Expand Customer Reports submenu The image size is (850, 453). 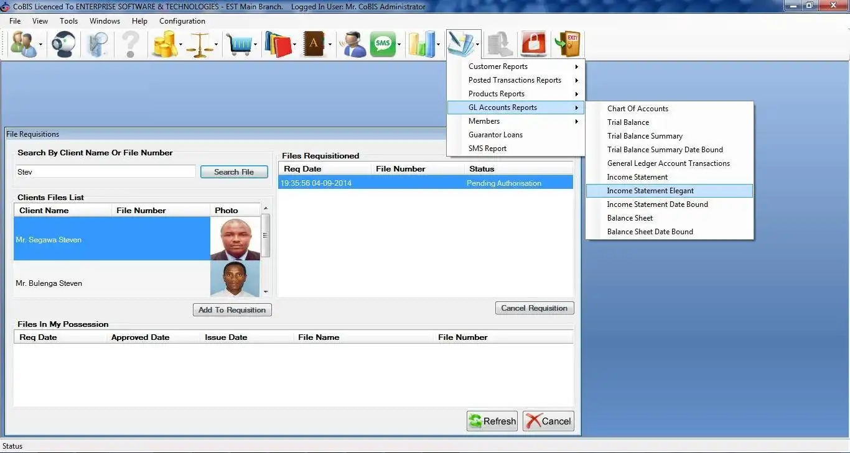click(x=516, y=66)
